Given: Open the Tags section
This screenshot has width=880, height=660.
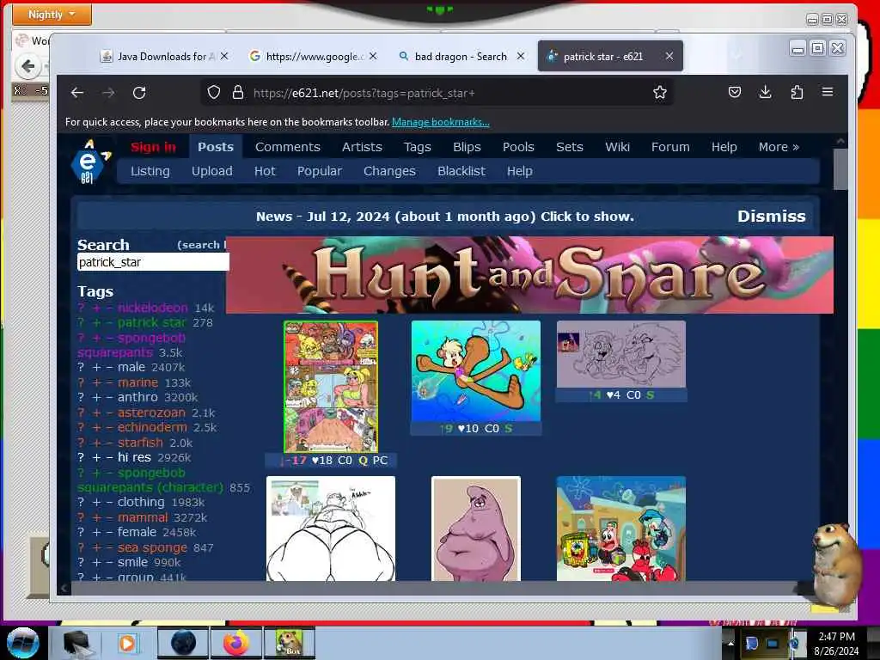Looking at the screenshot, I should 418,147.
